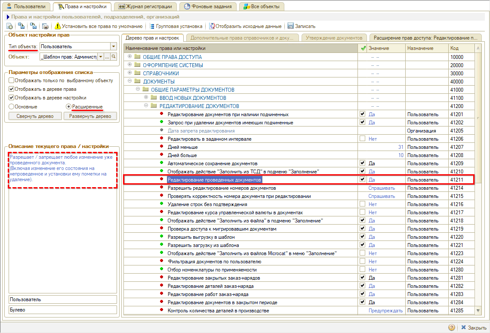Enable 'Отображать только по выбранному объекту' checkbox
The height and width of the screenshot is (333, 490).
(x=12, y=80)
